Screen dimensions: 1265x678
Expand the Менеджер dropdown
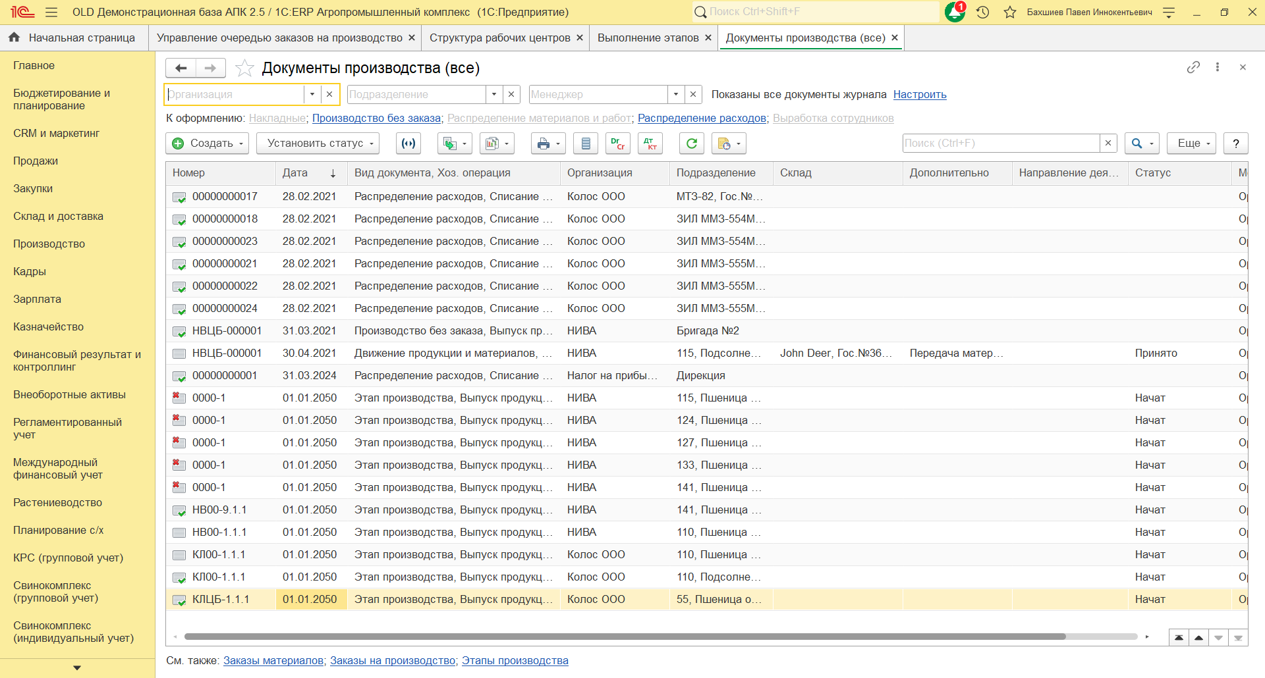(676, 94)
